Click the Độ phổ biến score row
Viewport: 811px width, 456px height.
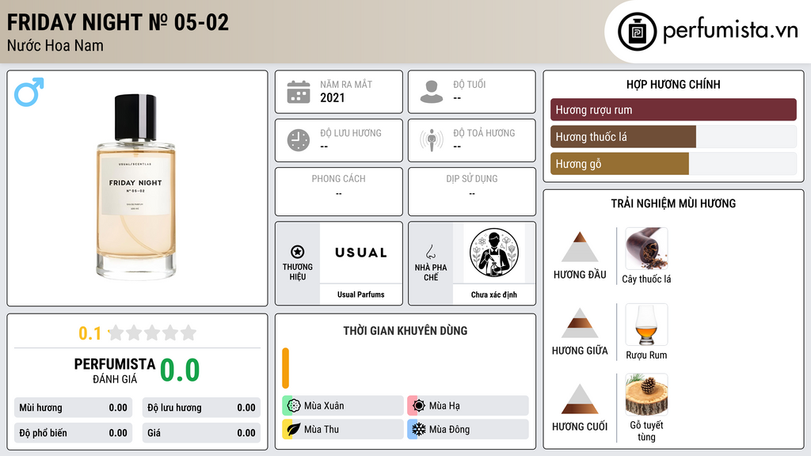(73, 433)
